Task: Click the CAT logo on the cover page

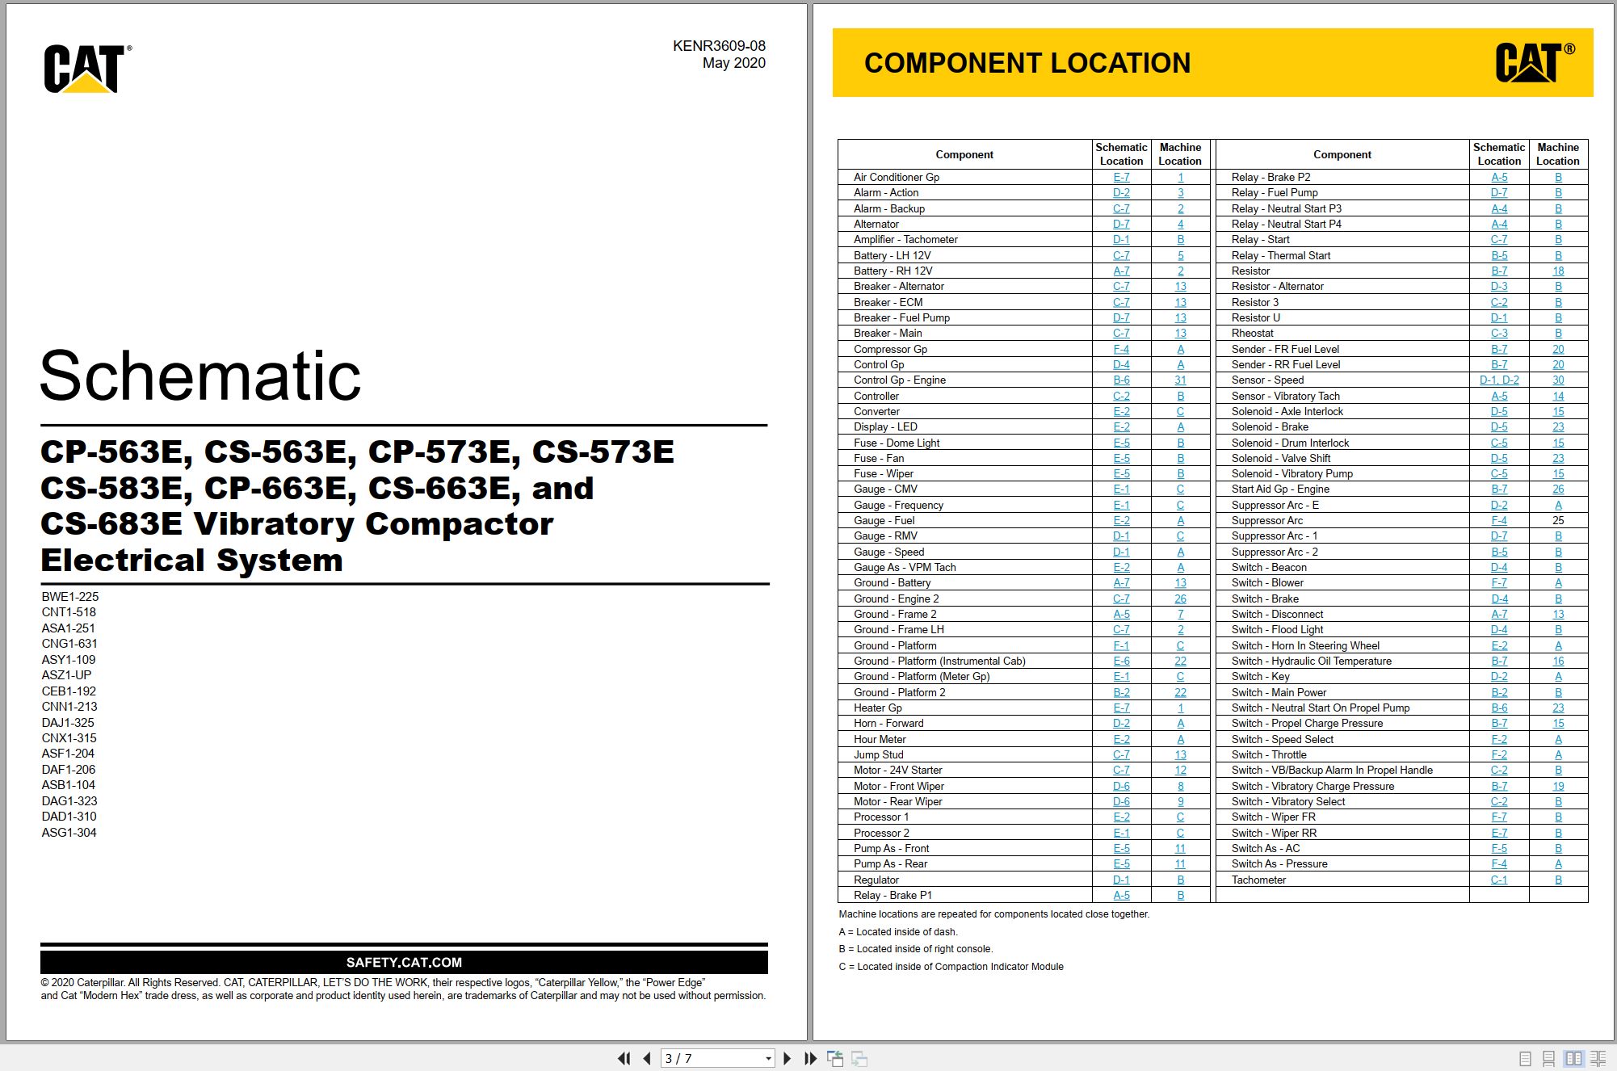Action: 87,69
